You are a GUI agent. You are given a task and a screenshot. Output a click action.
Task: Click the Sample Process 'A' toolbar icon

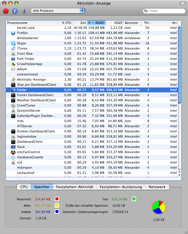[x=24, y=11]
